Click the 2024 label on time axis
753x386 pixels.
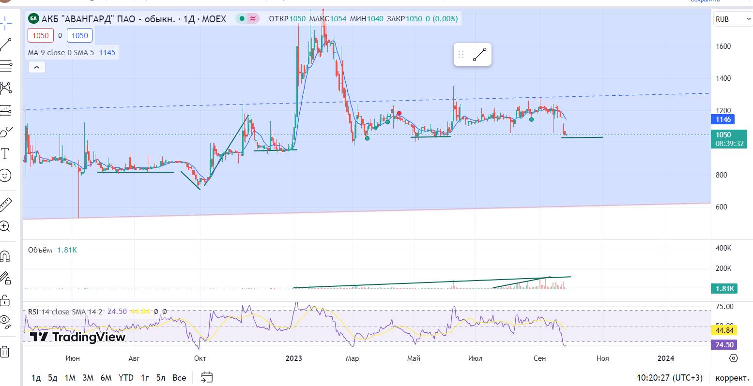(x=665, y=358)
